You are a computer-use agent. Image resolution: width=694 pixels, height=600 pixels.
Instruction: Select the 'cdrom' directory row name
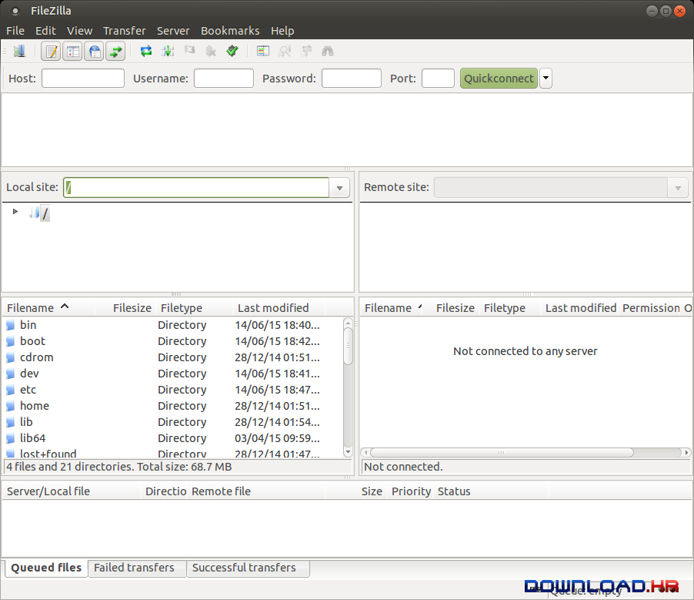[x=37, y=357]
